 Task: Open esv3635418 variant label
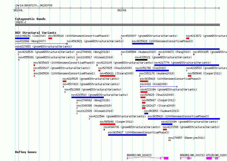(x=162, y=41)
